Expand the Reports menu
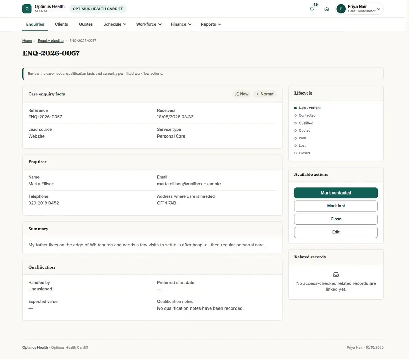This screenshot has height=359, width=409. point(211,24)
